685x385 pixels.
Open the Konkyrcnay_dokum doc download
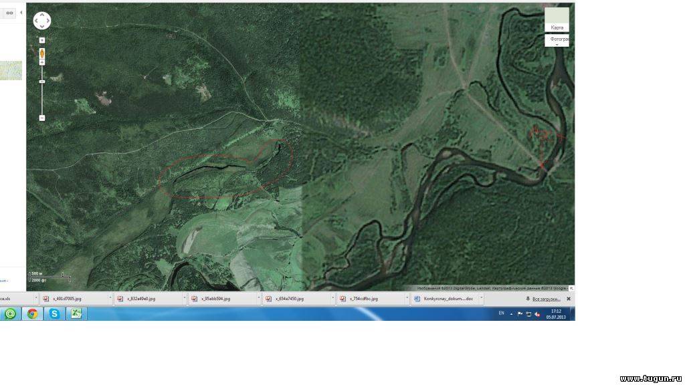[448, 299]
